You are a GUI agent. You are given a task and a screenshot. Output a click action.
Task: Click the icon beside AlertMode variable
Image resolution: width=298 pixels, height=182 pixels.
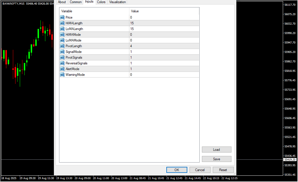click(62, 69)
